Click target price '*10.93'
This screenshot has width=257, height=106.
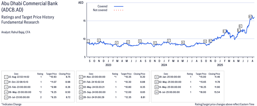(x=54, y=77)
